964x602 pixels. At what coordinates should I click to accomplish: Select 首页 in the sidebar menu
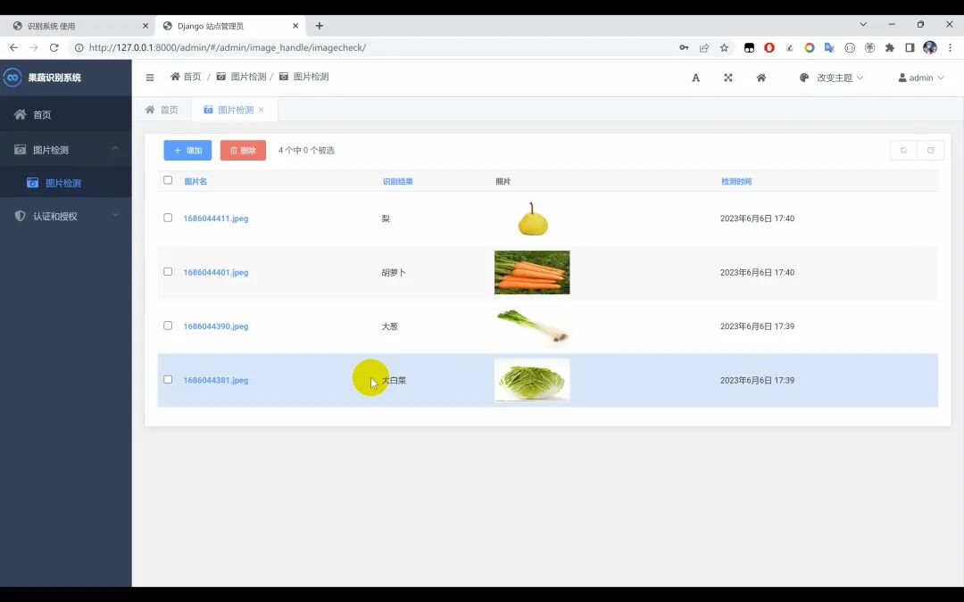coord(66,114)
